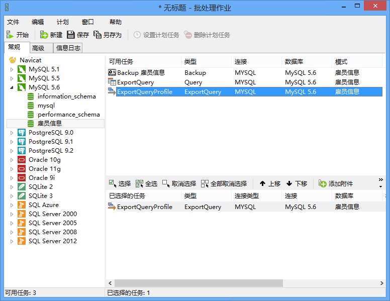
Task: Expand the SQLite 3 tree node
Action: [x=12, y=196]
